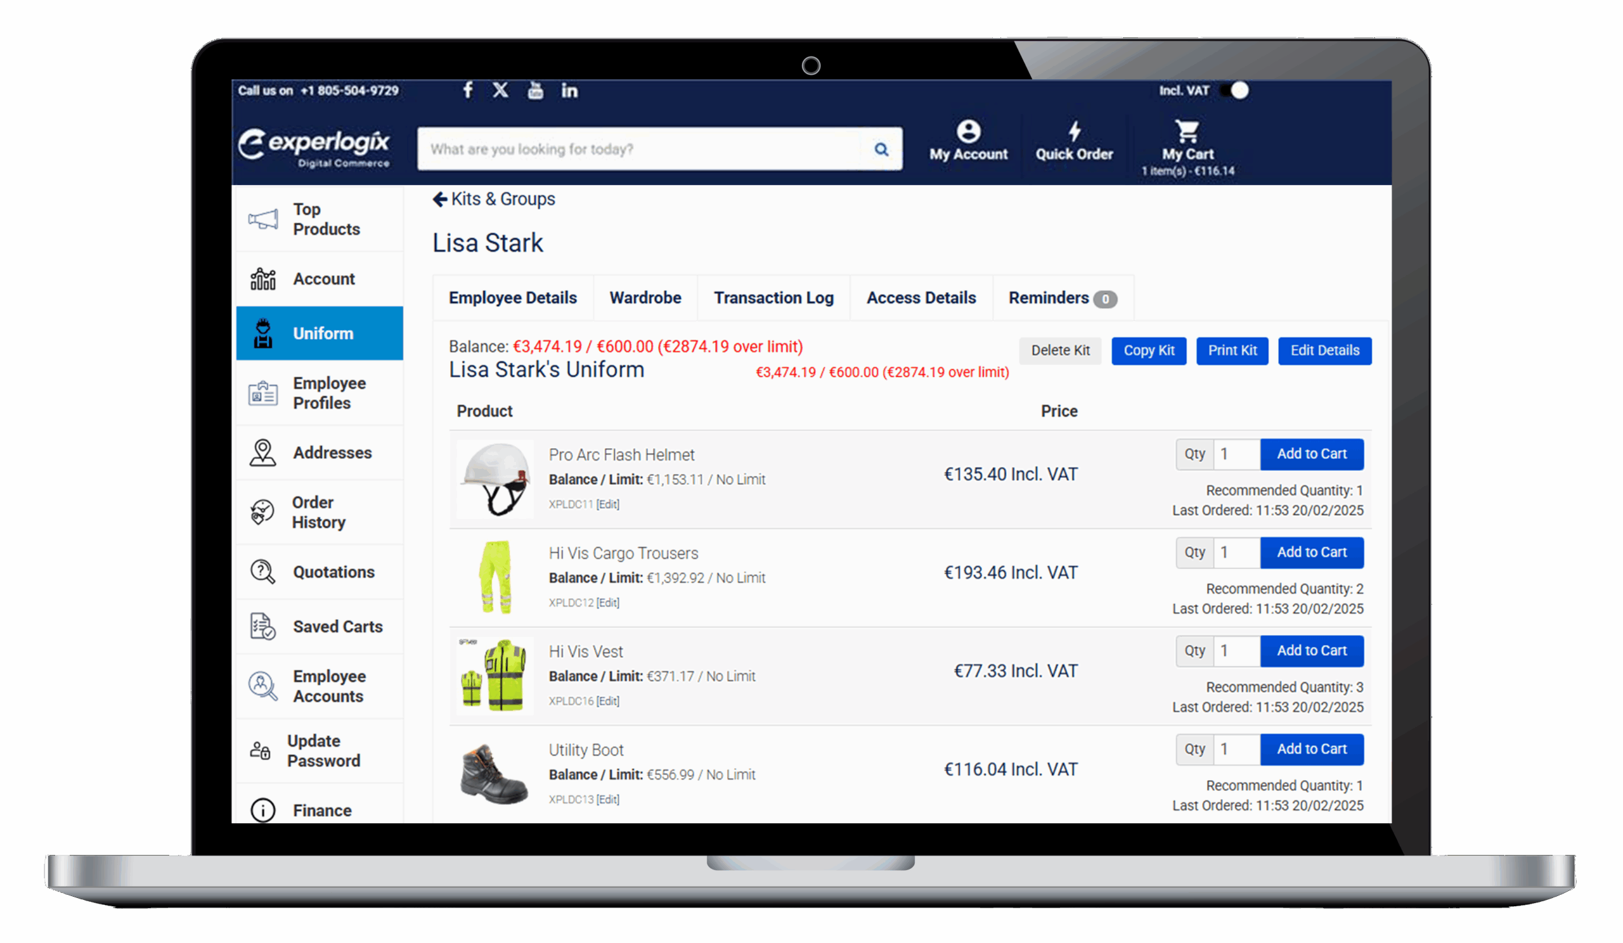This screenshot has width=1623, height=943.
Task: Click the Experlogix Digital Commerce logo
Action: tap(315, 148)
